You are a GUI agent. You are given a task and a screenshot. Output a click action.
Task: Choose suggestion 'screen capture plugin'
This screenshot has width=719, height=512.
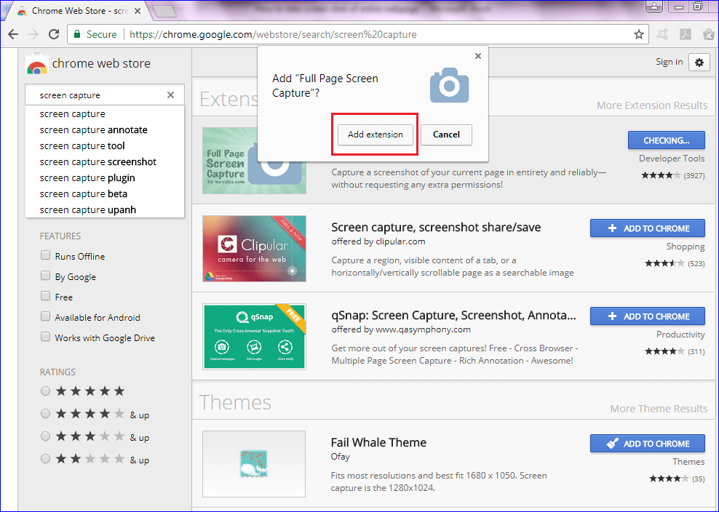pos(105,178)
